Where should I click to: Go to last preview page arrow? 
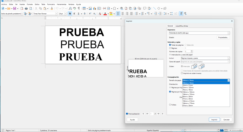click(162, 114)
